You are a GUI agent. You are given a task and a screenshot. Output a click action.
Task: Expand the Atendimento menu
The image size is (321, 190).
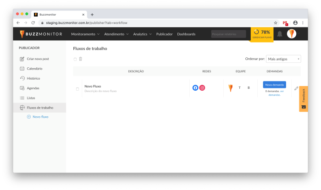tap(116, 34)
